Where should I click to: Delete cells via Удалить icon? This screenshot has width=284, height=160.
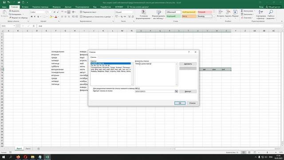pos(228,12)
